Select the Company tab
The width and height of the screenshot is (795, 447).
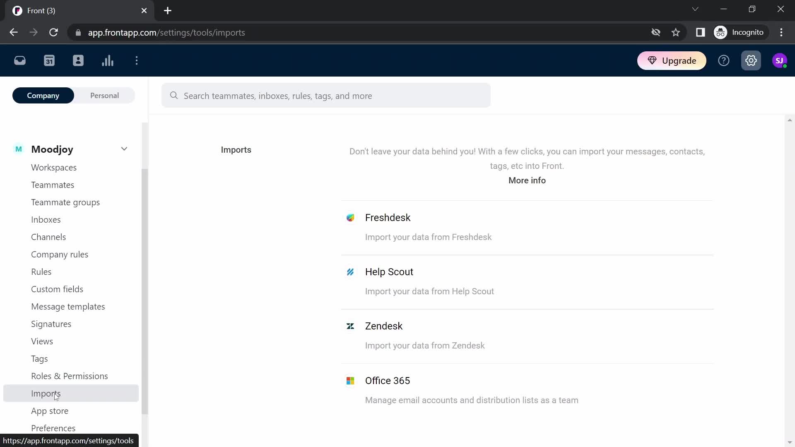43,96
